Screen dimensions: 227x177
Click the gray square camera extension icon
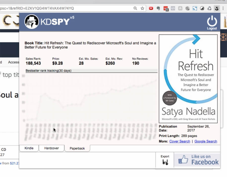click(180, 8)
